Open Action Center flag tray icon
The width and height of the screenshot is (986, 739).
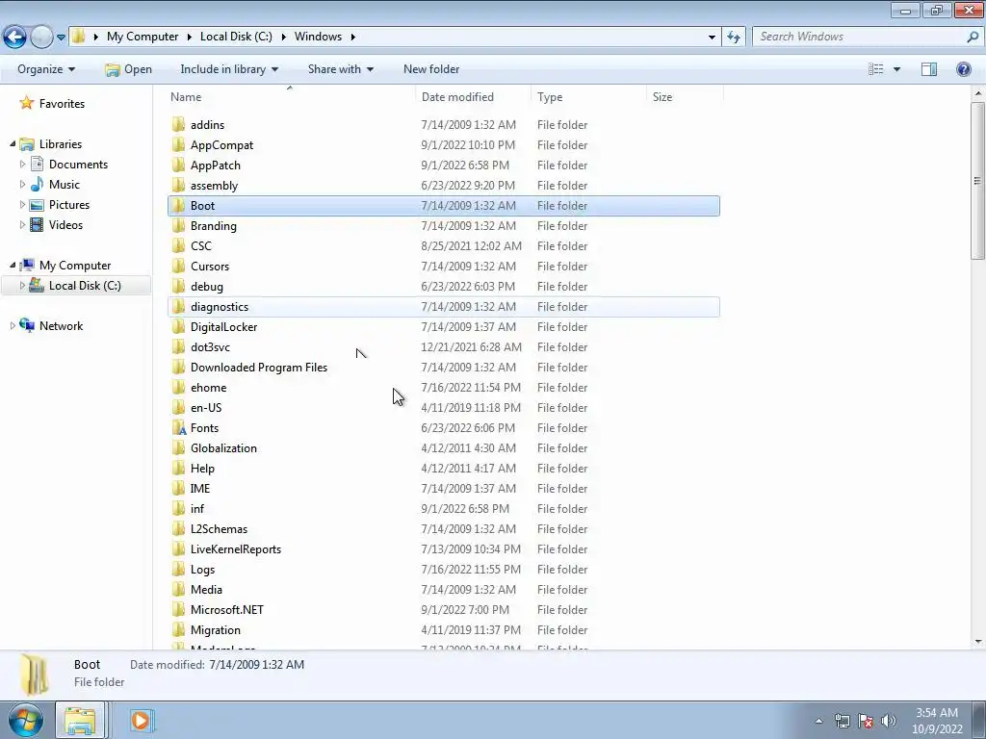click(x=866, y=721)
